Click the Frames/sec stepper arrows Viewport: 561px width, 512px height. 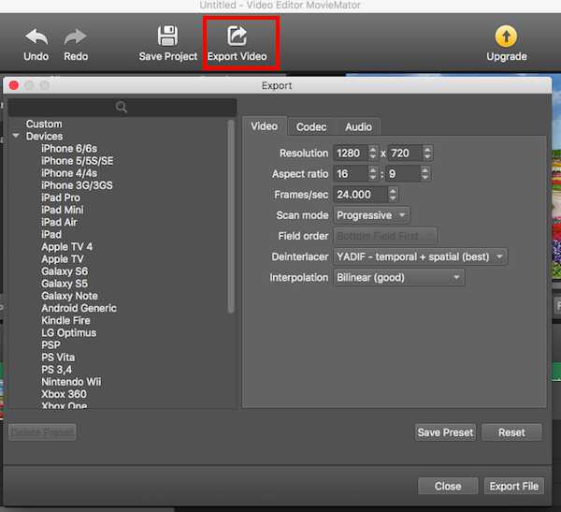coord(393,195)
